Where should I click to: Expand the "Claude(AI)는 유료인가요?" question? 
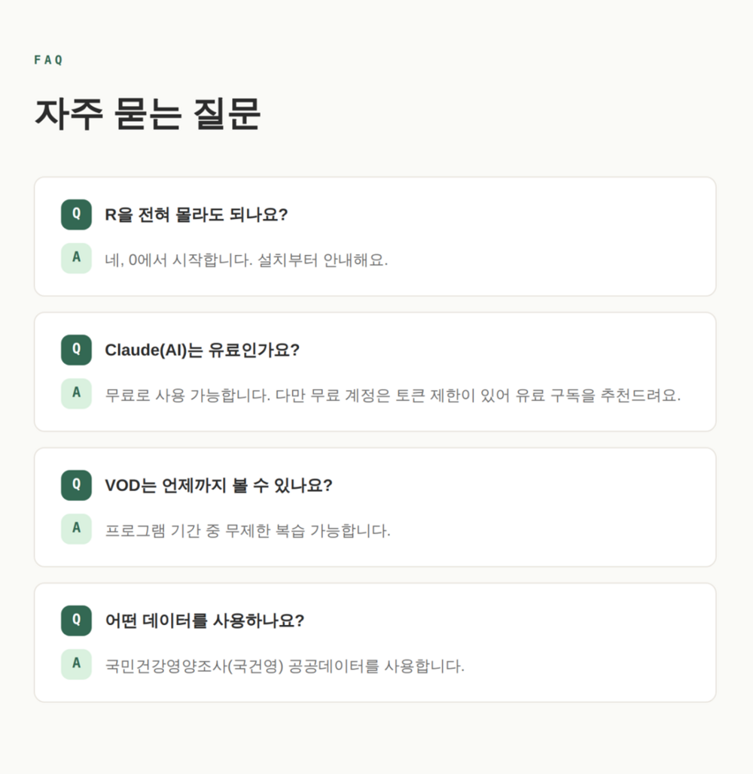point(202,351)
